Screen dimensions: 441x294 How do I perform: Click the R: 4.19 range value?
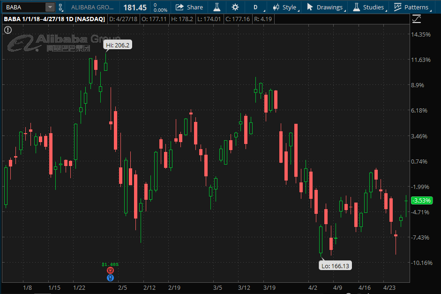(x=263, y=19)
